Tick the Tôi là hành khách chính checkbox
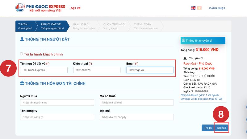This screenshot has height=139, width=247. (x=21, y=54)
